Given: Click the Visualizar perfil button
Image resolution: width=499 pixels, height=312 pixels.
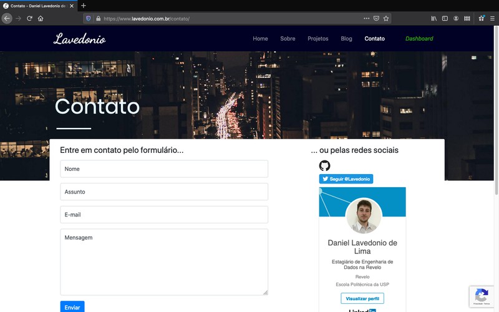Looking at the screenshot, I should (x=362, y=299).
